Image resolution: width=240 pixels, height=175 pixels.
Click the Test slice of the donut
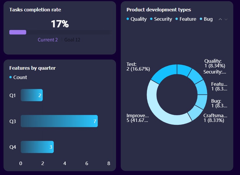pos(164,72)
